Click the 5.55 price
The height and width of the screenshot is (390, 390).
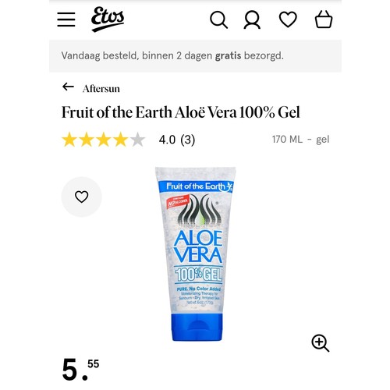pos(80,370)
